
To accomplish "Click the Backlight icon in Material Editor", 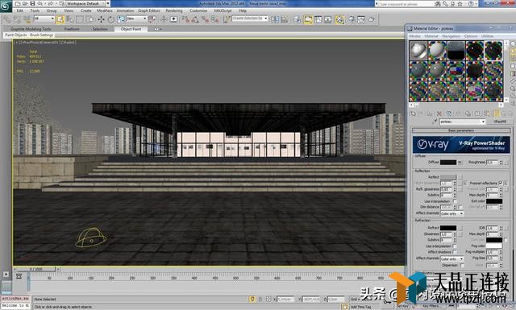I will [513, 52].
